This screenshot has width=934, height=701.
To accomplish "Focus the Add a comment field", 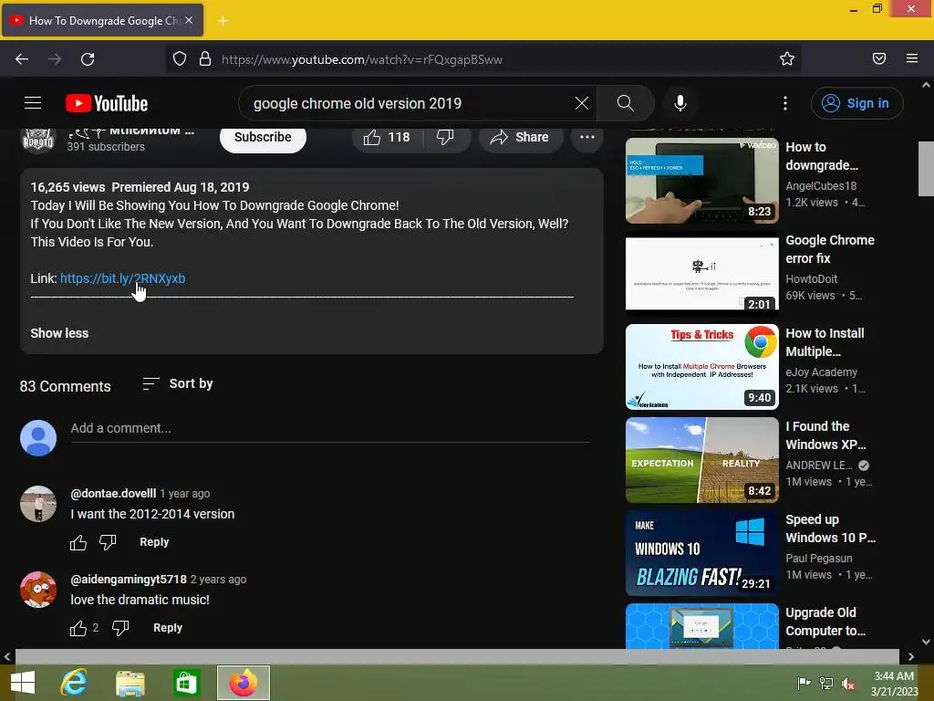I will pyautogui.click(x=330, y=428).
